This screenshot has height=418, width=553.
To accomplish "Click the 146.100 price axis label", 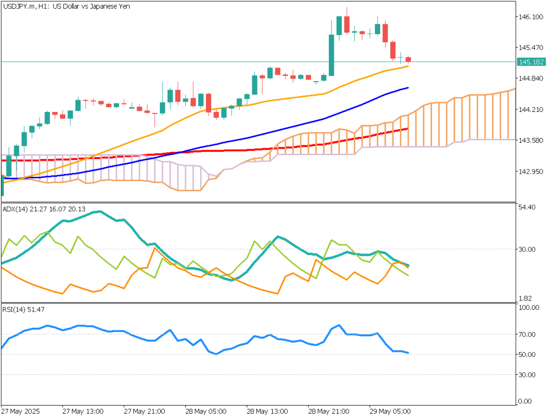I will click(530, 17).
